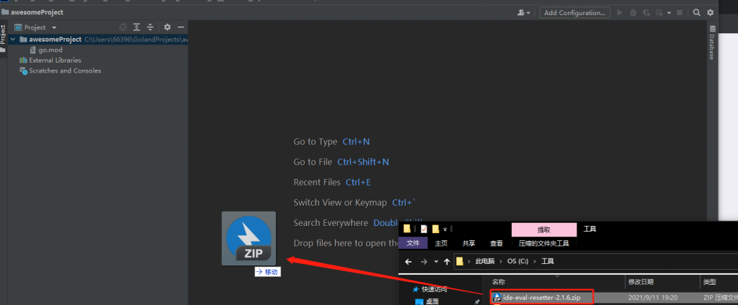The image size is (738, 305).
Task: Click Go to File hint text
Action: 313,162
